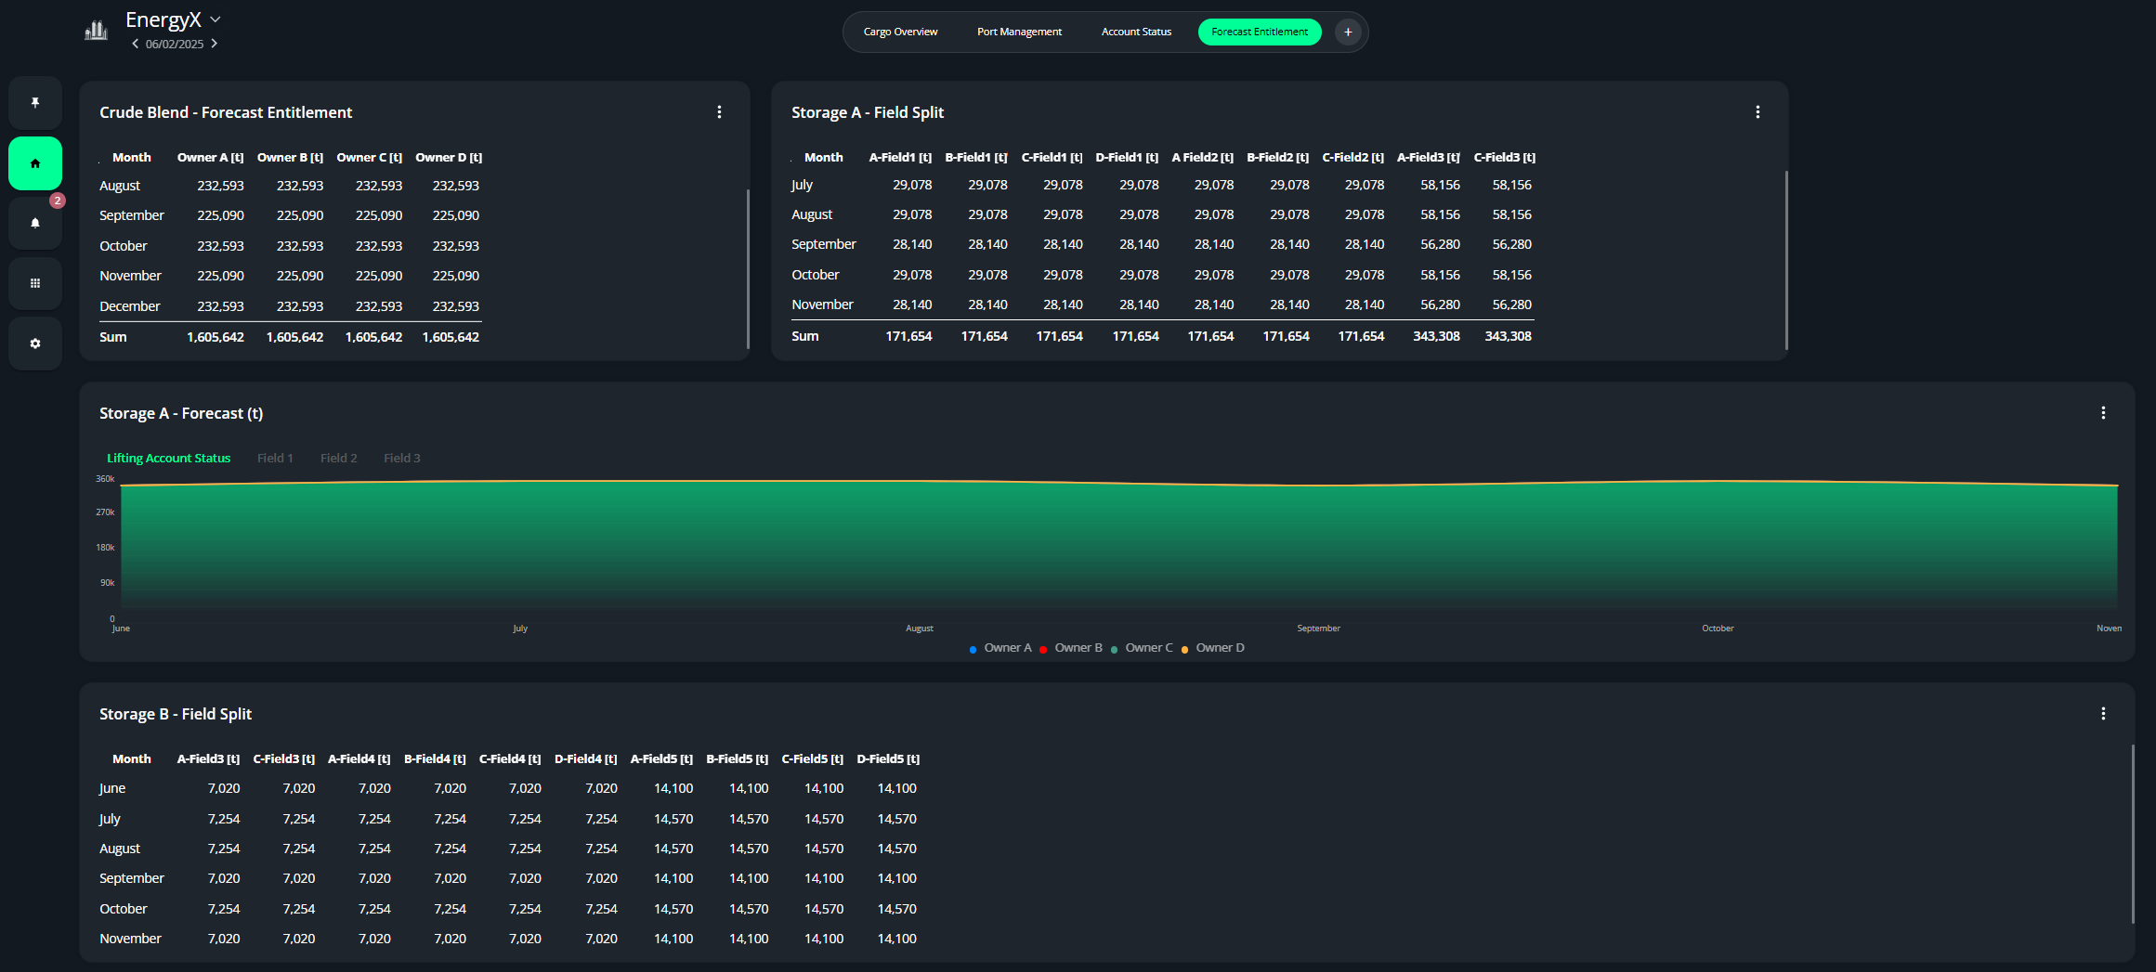Select Sum row in Crude Blend table
2156x972 pixels.
tap(290, 337)
